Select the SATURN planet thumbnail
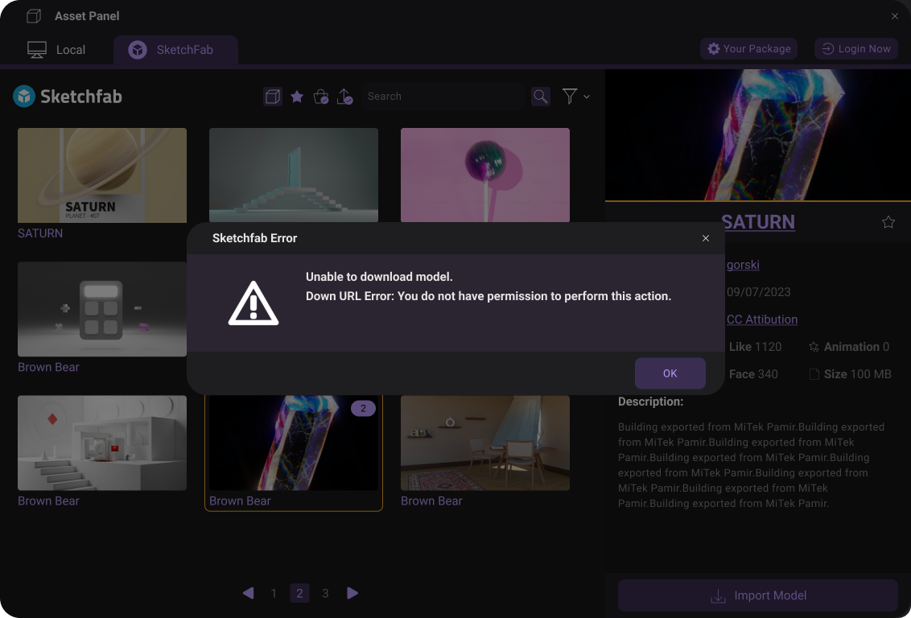Viewport: 911px width, 618px height. [102, 175]
